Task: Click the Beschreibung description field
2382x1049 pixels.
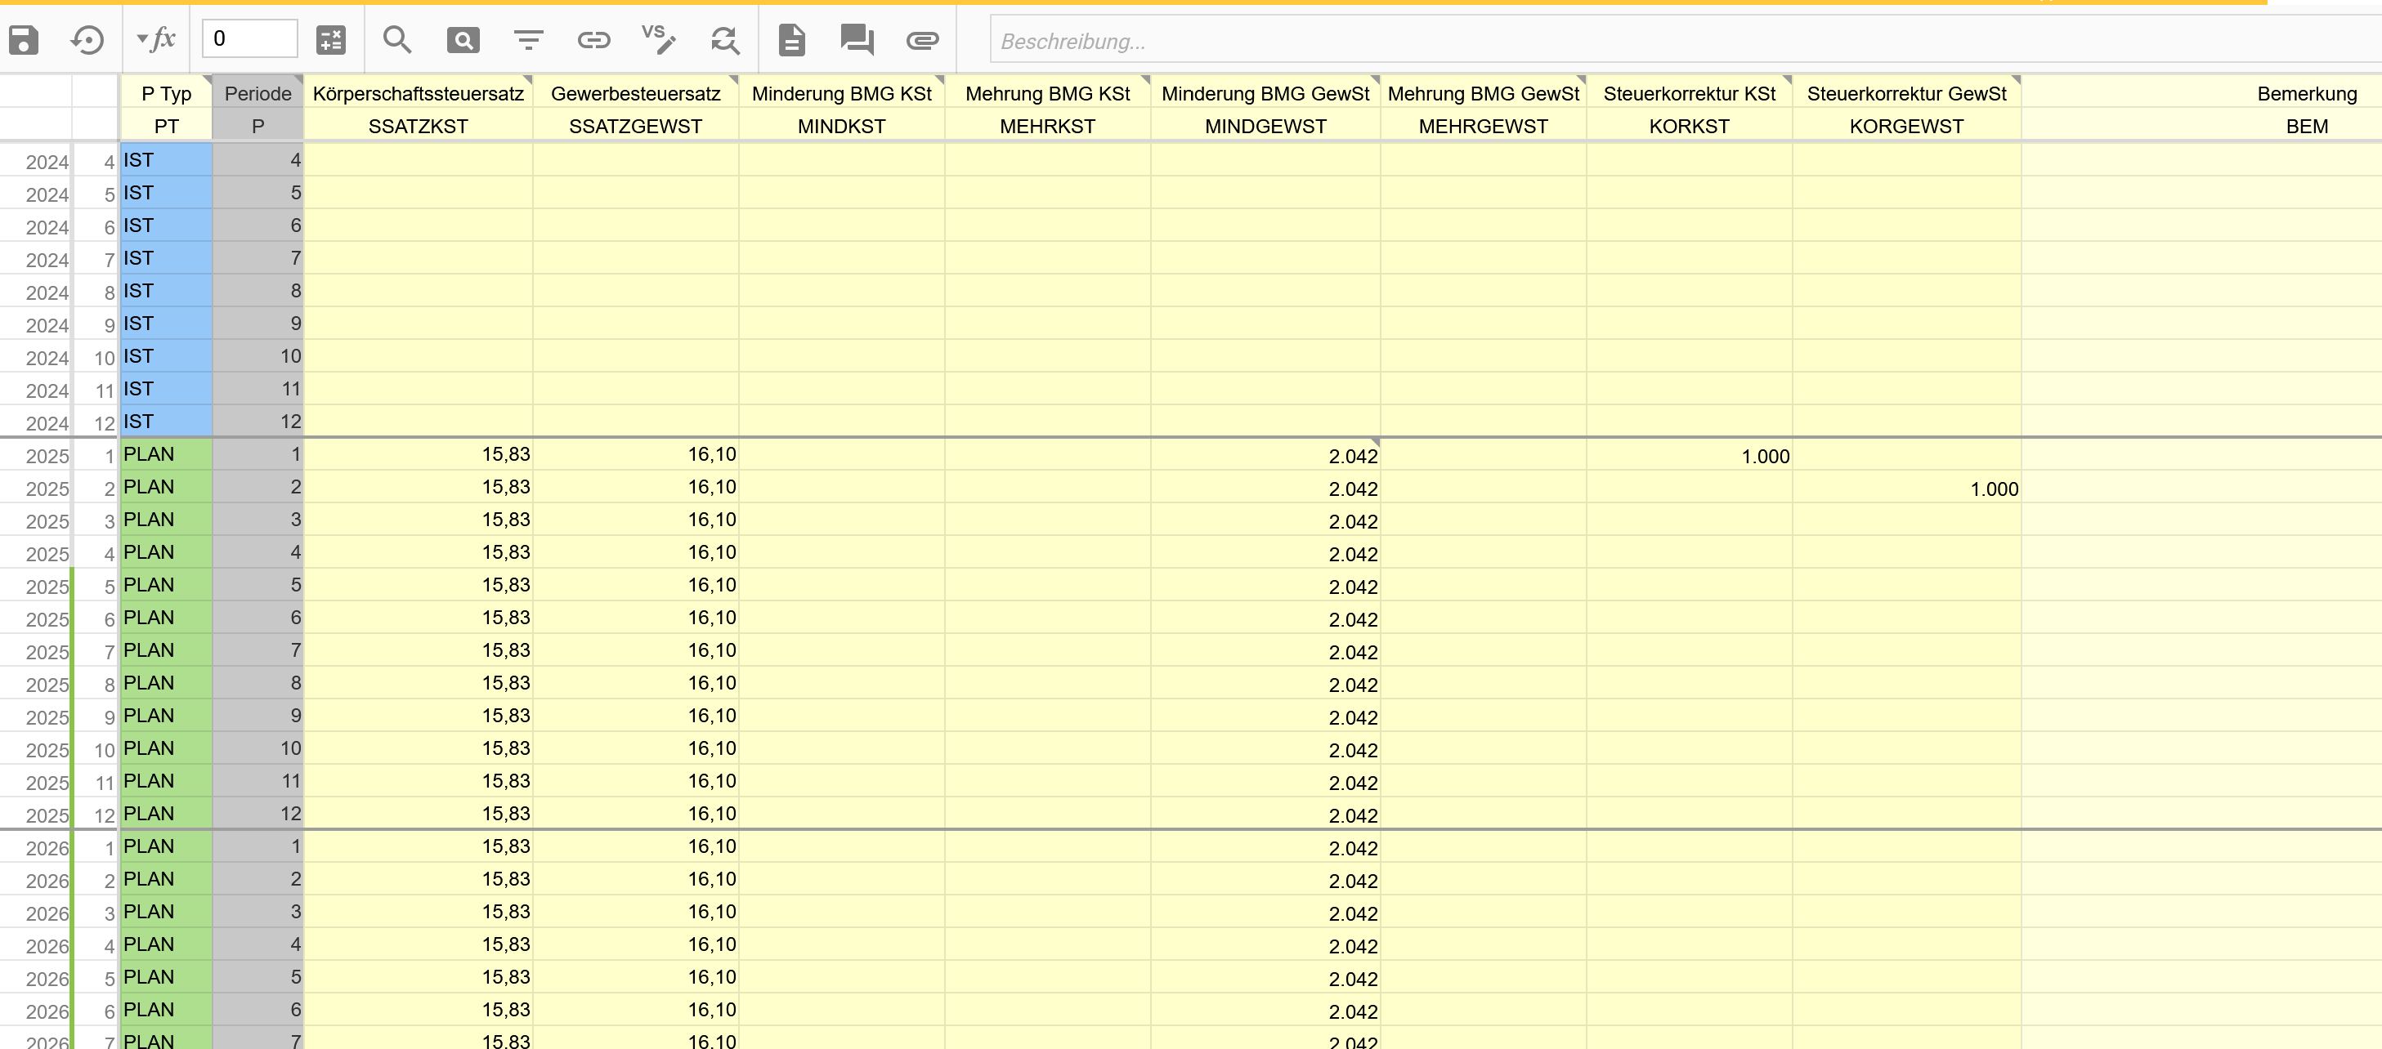Action: click(x=1664, y=41)
